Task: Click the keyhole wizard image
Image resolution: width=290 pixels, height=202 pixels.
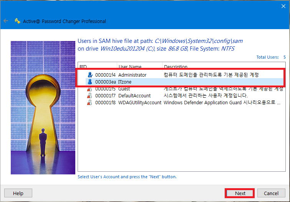Action: [43, 108]
